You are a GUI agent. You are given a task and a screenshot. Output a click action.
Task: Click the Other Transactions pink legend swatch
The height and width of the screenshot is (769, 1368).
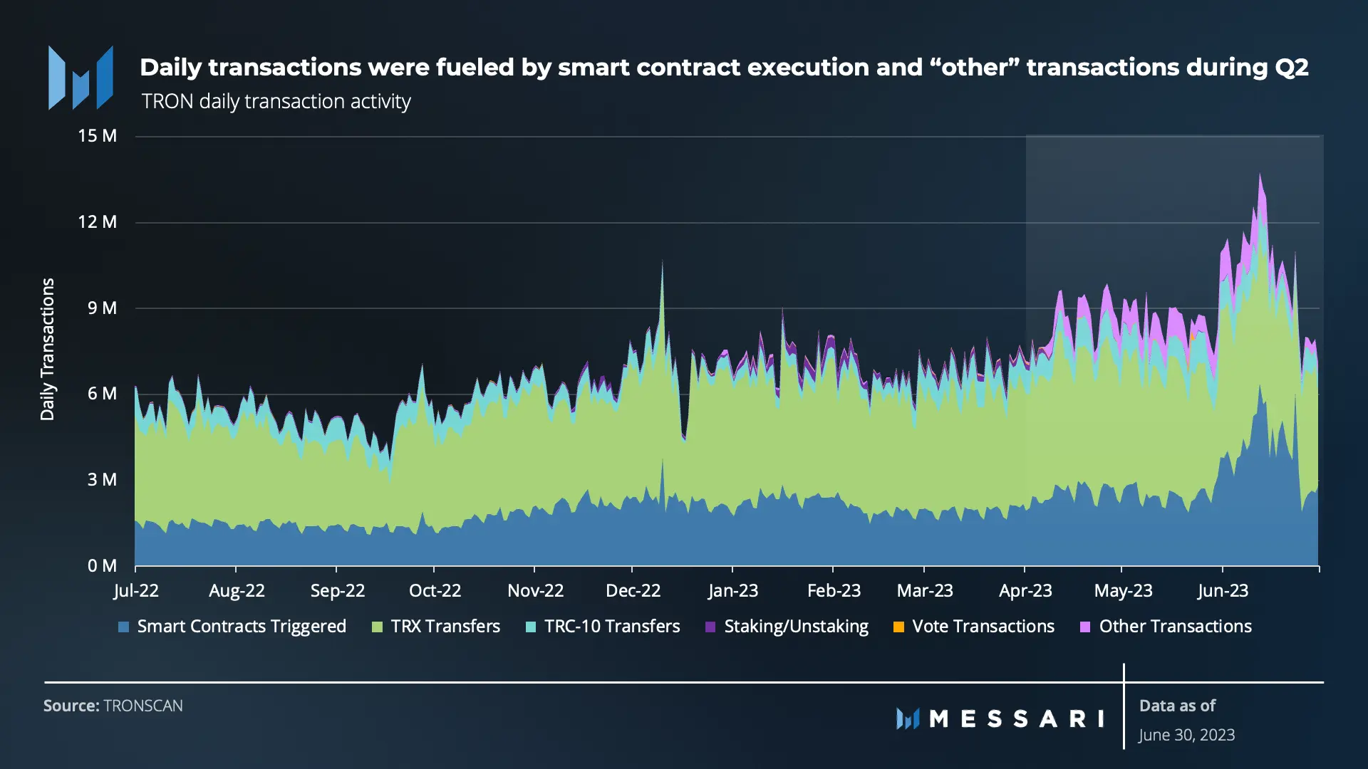(x=1085, y=627)
